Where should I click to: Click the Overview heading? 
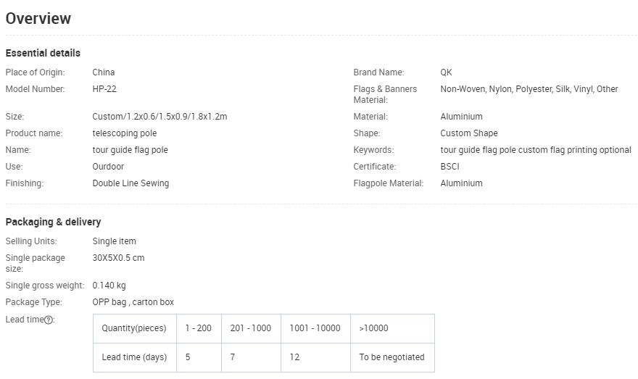[38, 19]
